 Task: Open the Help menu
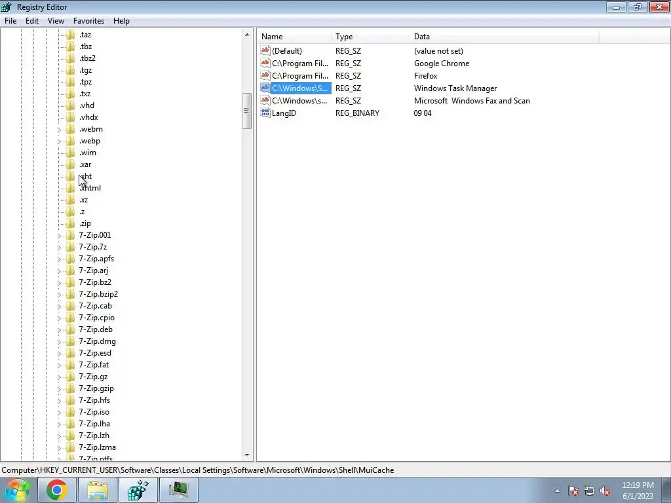pos(121,21)
